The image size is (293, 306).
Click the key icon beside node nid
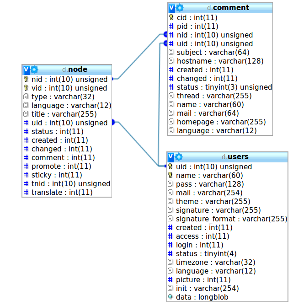26,79
